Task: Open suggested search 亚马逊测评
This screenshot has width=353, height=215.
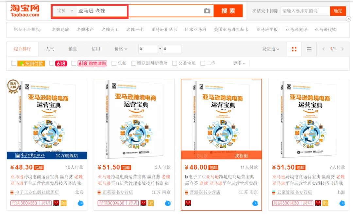Action: pos(296,30)
